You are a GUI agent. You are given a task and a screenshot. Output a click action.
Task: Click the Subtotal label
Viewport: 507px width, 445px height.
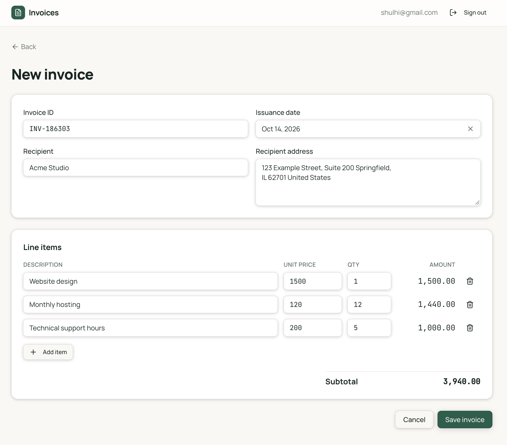tap(342, 382)
